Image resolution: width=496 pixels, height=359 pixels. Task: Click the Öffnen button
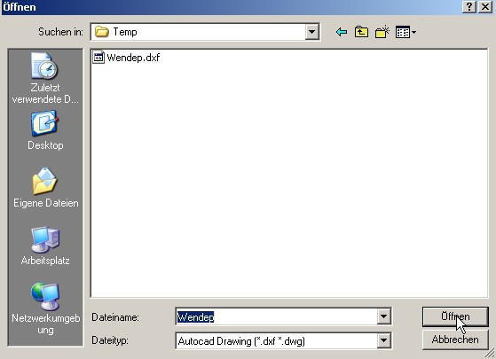[455, 316]
